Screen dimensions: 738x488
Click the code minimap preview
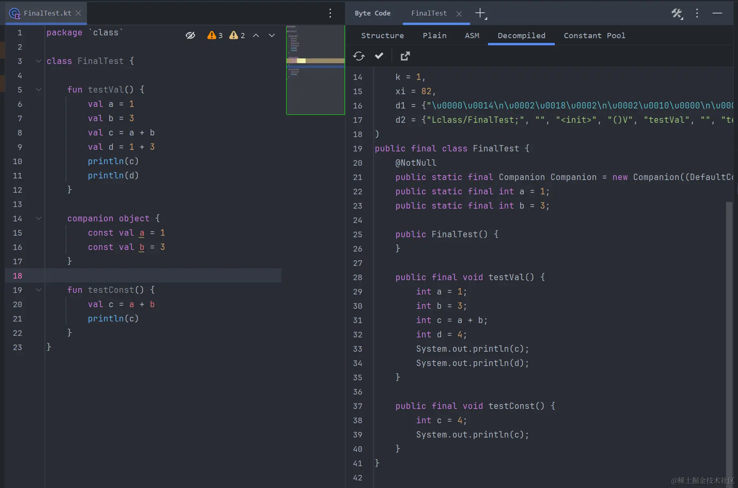pos(315,70)
